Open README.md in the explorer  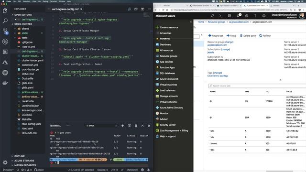[29, 133]
